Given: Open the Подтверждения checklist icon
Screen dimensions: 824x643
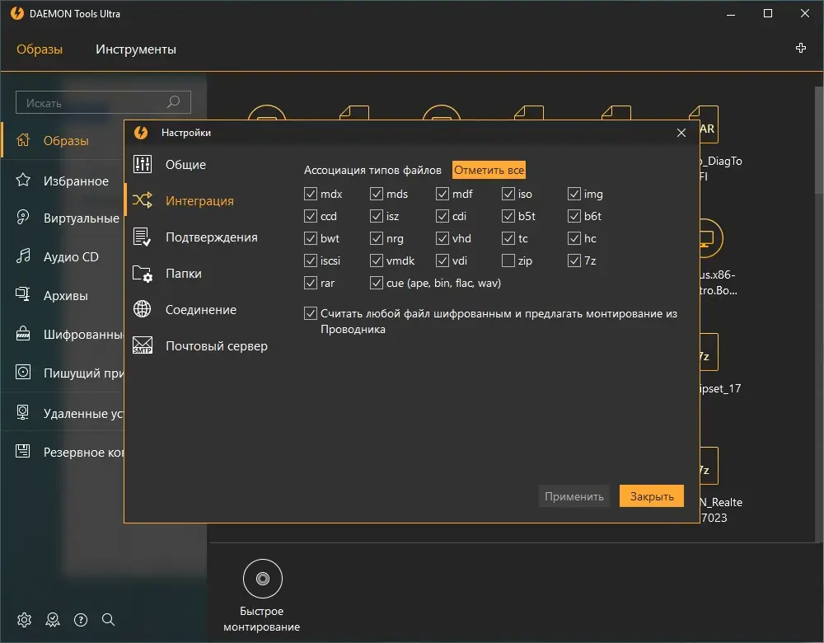Looking at the screenshot, I should point(143,237).
